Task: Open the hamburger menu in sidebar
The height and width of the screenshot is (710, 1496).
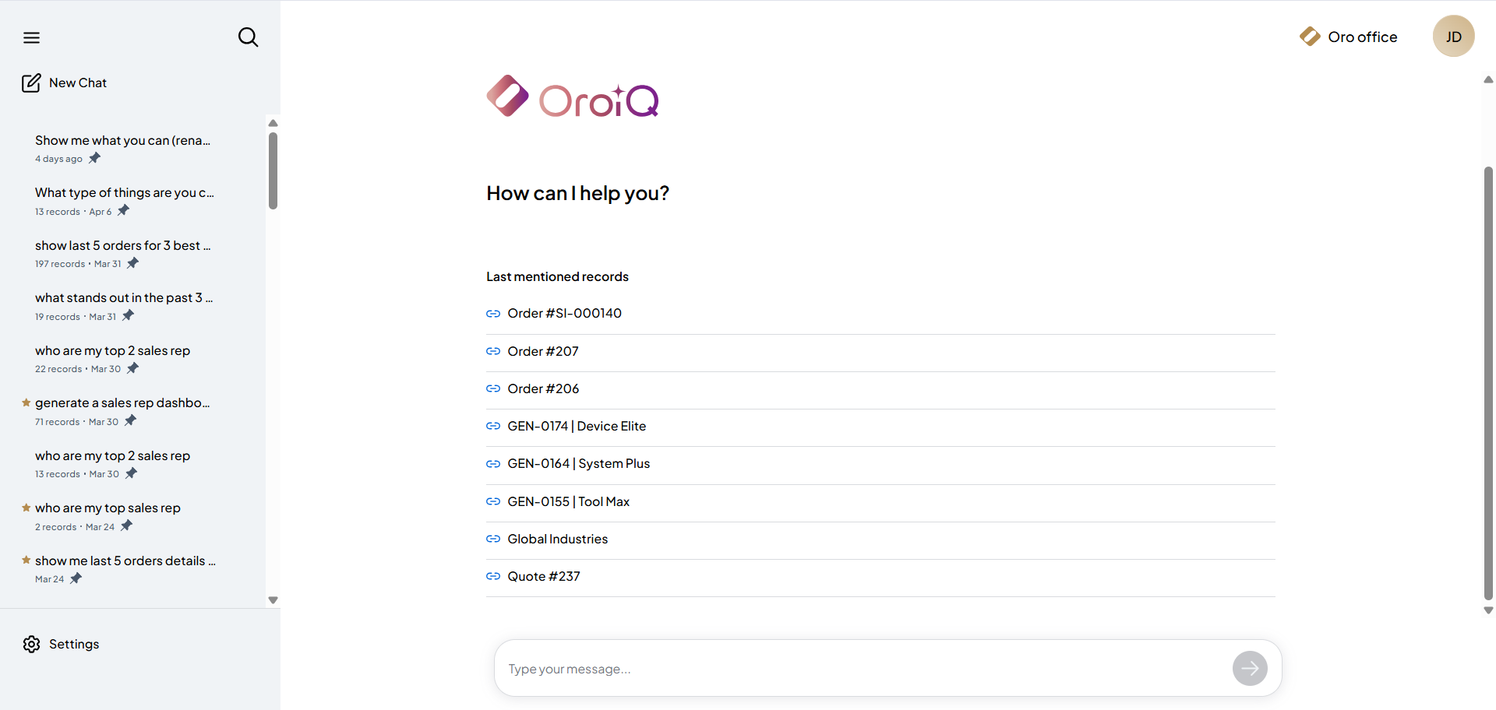Action: [31, 37]
